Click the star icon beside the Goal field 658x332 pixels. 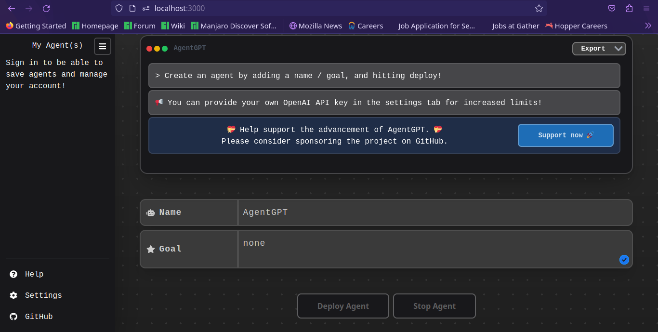[150, 249]
